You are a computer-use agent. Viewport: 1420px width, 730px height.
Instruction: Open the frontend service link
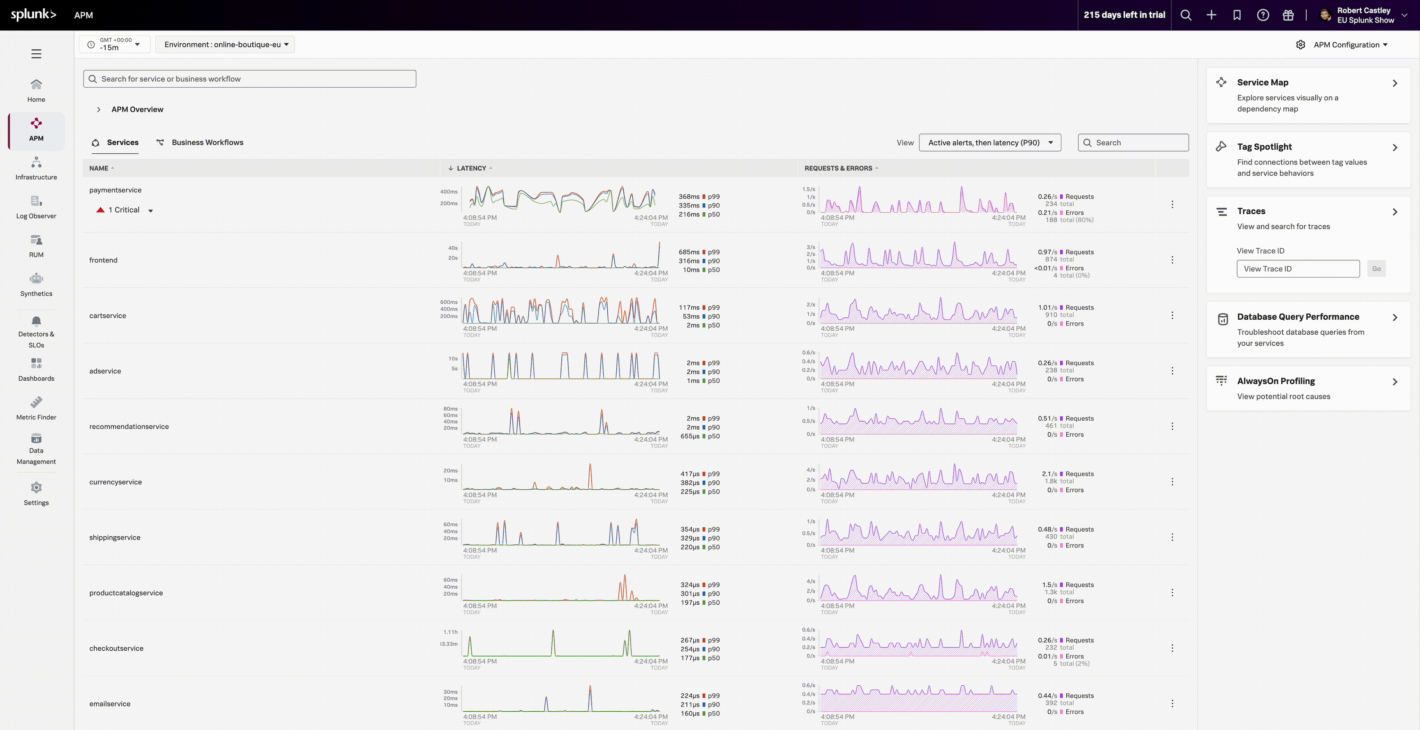coord(103,260)
